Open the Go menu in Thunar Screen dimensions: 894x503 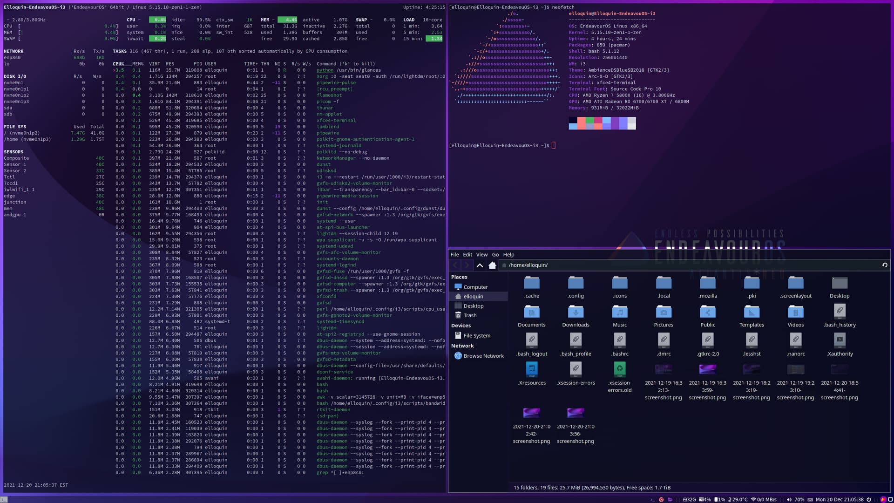[495, 255]
